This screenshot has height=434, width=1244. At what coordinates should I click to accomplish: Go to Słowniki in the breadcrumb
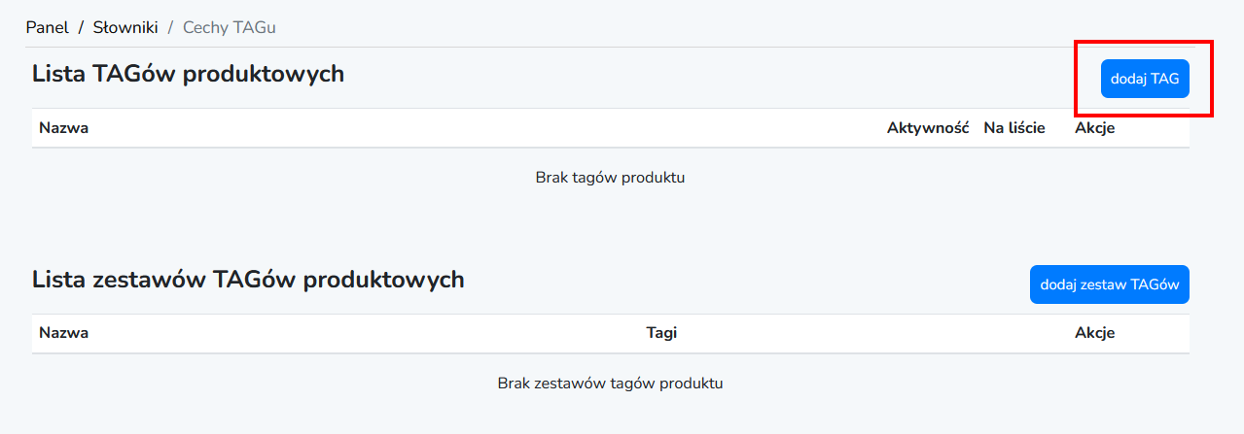click(x=125, y=27)
